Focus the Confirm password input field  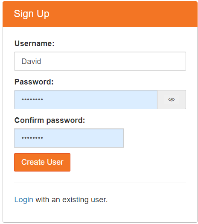69,138
